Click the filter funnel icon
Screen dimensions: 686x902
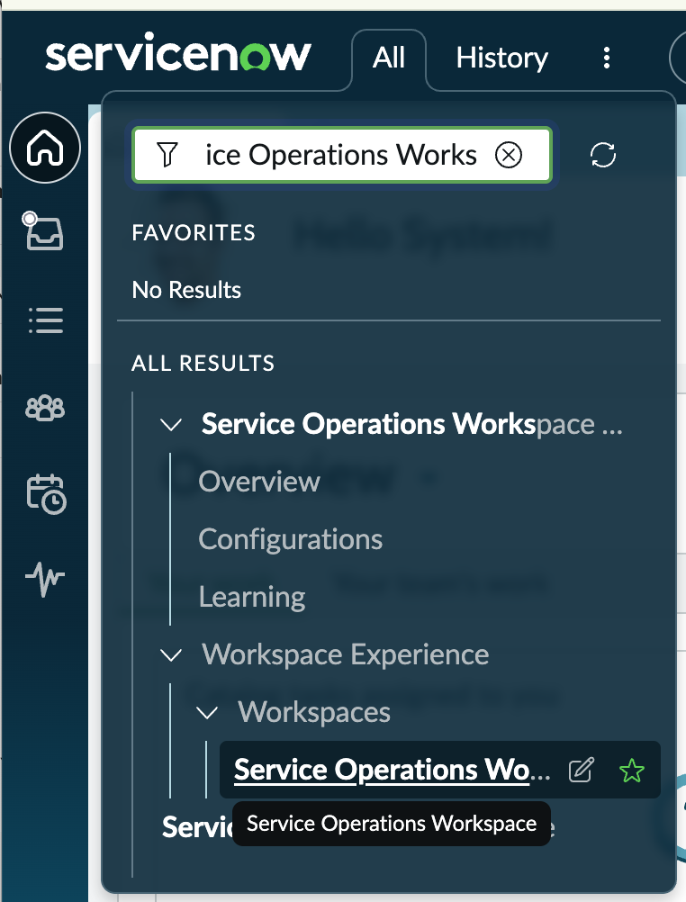[167, 155]
